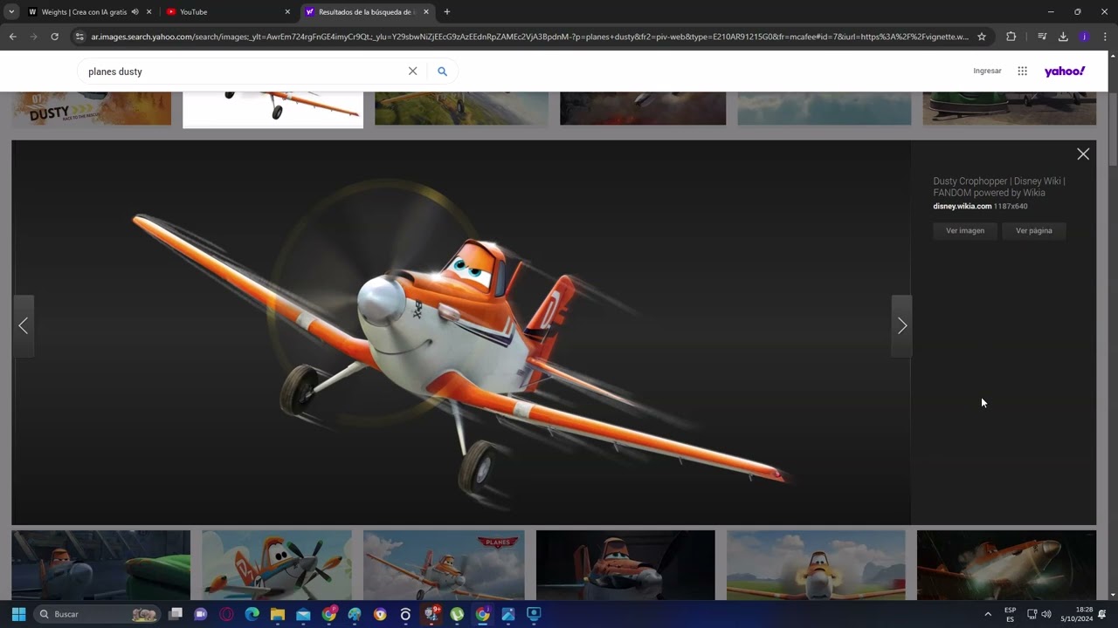Image resolution: width=1118 pixels, height=628 pixels.
Task: Open the Dusty in hangar thumbnail bottom-left
Action: pyautogui.click(x=100, y=565)
